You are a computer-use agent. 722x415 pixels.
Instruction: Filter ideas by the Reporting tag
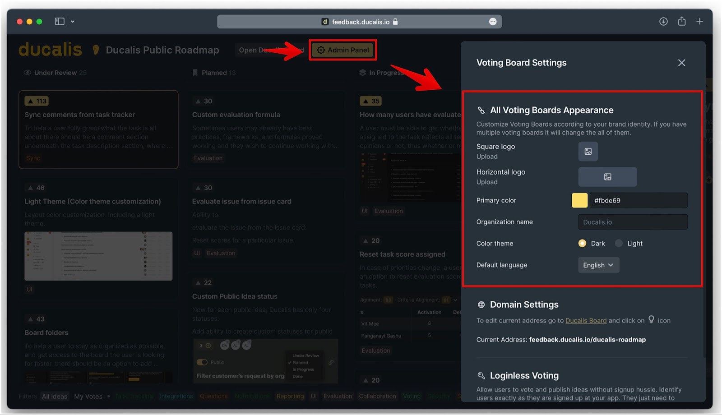tap(290, 397)
